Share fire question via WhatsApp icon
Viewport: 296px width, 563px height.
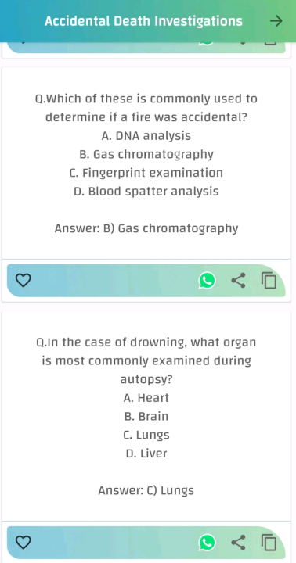point(207,281)
